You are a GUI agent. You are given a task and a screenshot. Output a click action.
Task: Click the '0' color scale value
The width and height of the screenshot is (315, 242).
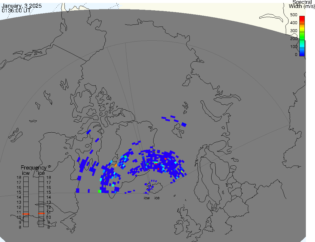click(x=296, y=55)
